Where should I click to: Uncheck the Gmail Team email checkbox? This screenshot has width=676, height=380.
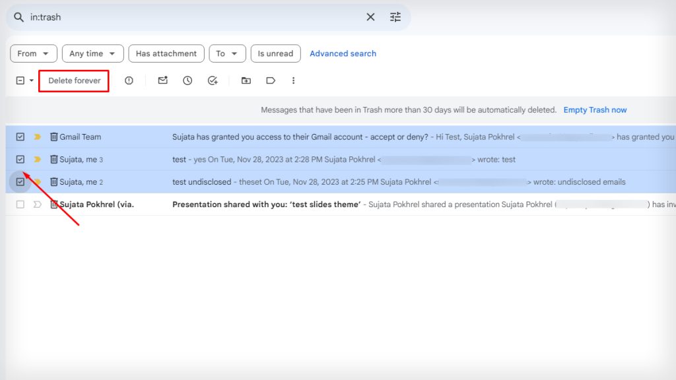[20, 137]
